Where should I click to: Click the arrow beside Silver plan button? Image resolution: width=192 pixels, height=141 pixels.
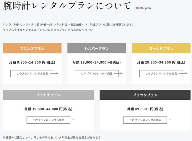120,73
